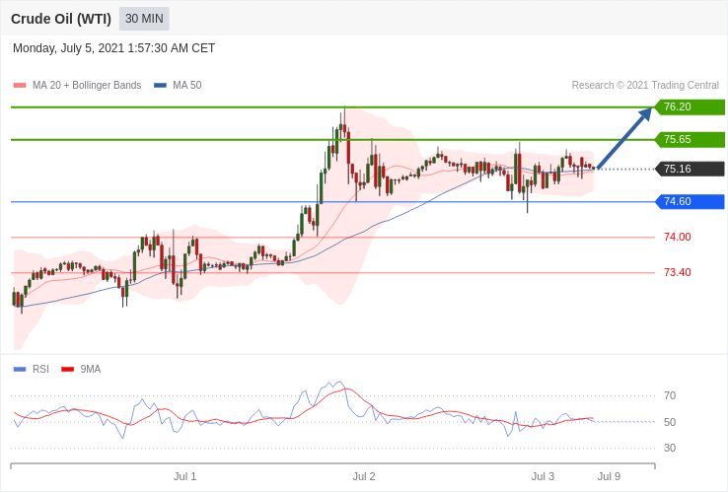Image resolution: width=728 pixels, height=493 pixels.
Task: Click the 73.40 red support label
Action: [678, 272]
